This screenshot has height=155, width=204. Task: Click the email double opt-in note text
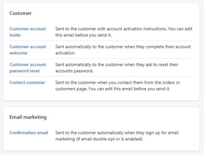[99, 139]
